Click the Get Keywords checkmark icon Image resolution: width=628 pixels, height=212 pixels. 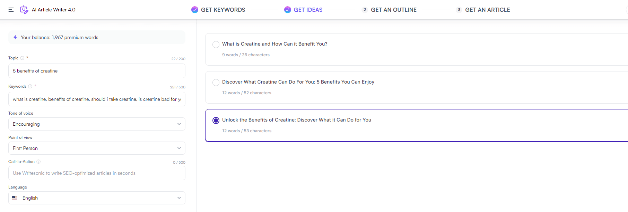tap(195, 10)
